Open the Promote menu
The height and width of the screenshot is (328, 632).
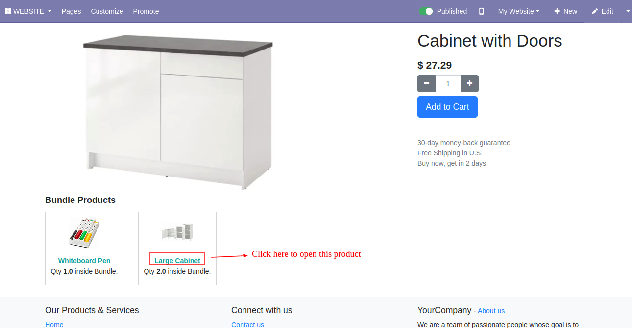pyautogui.click(x=146, y=11)
